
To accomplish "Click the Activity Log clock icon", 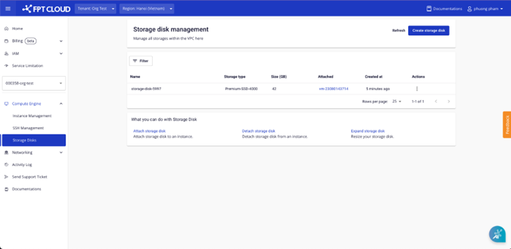I will [6, 165].
